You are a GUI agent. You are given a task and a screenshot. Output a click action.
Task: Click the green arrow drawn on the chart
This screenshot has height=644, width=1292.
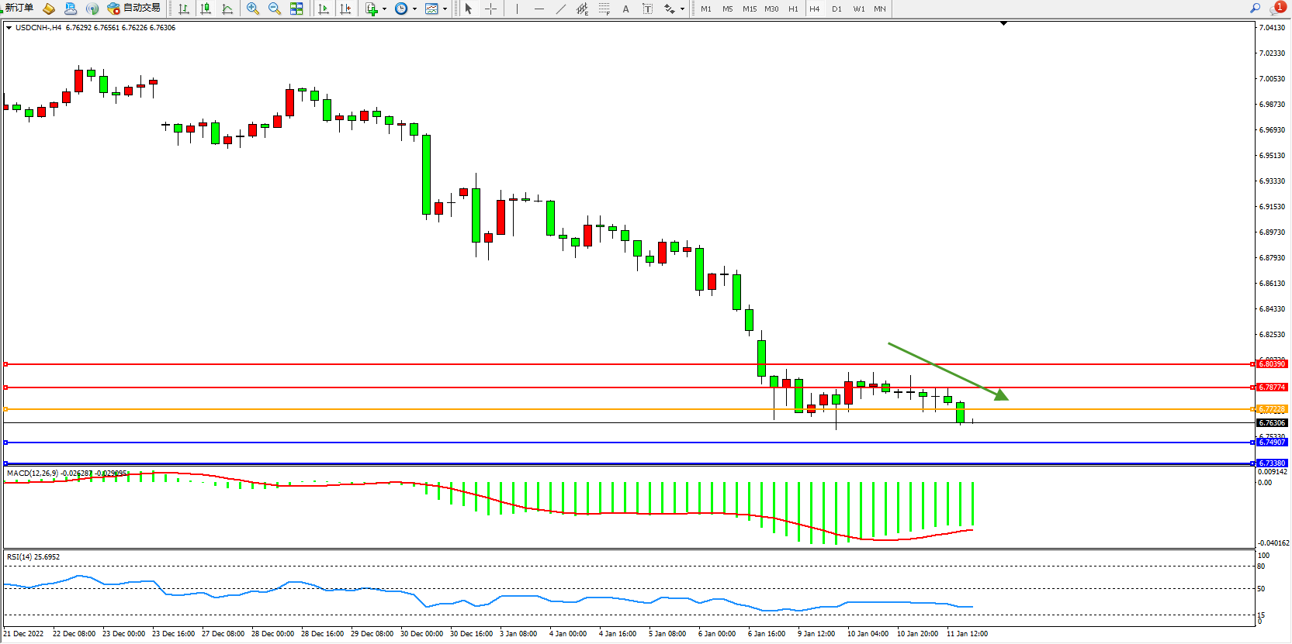point(948,372)
